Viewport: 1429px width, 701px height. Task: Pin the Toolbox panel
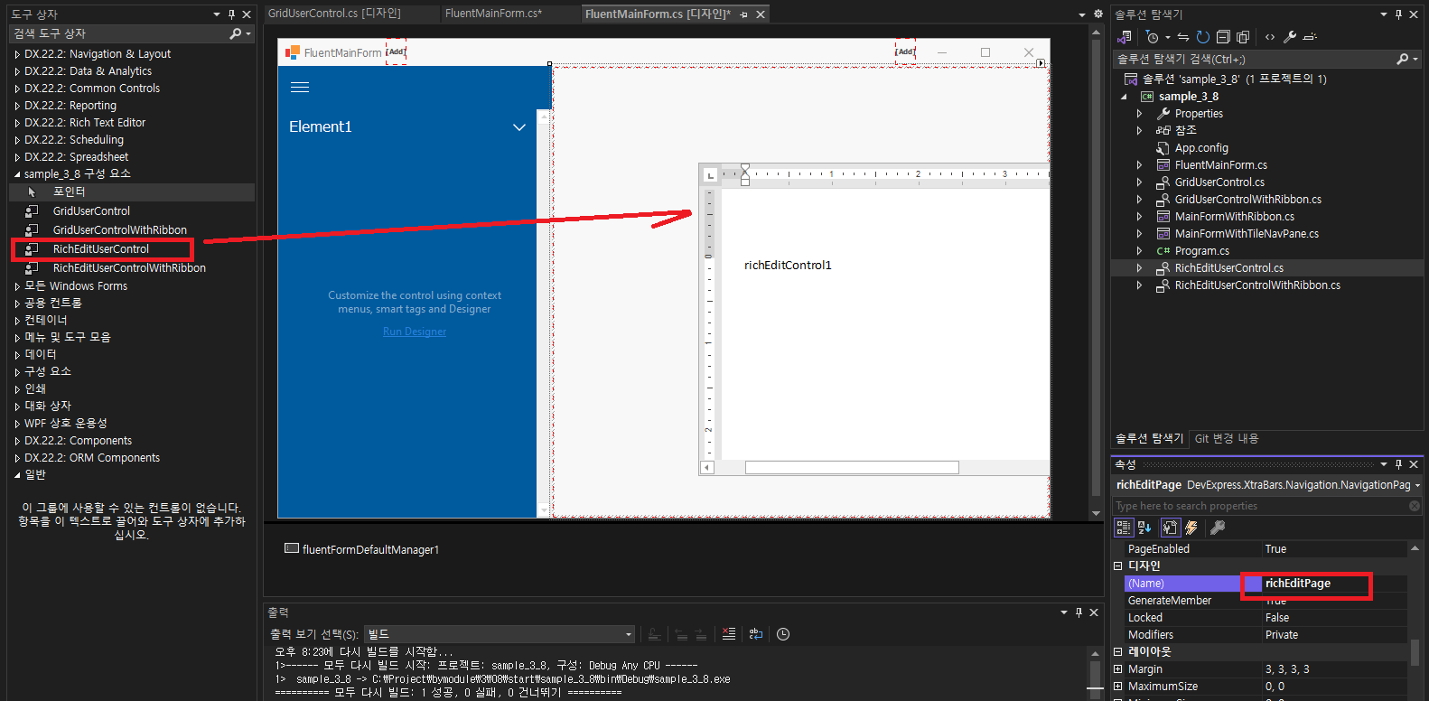coord(231,14)
